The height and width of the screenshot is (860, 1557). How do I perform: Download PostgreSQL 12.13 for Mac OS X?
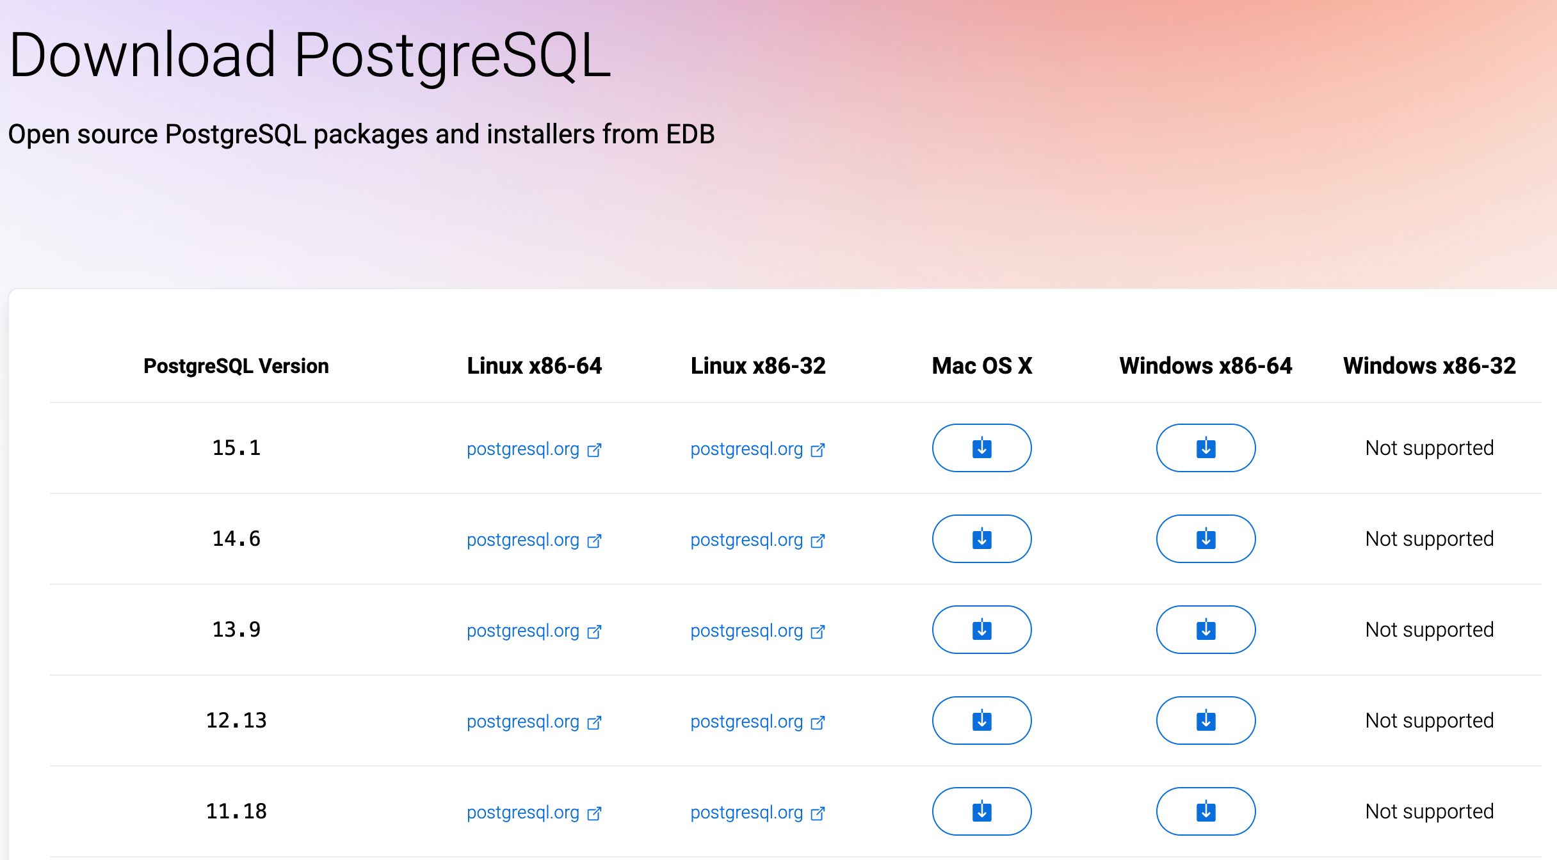click(981, 721)
